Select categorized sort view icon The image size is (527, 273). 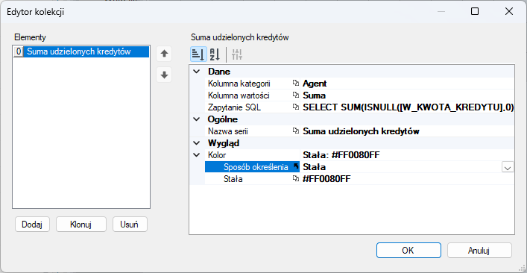[x=198, y=54]
